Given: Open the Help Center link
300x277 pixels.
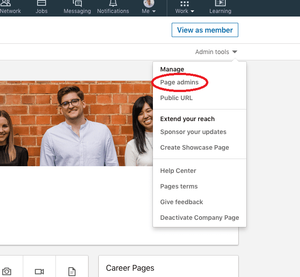Looking at the screenshot, I should click(178, 171).
